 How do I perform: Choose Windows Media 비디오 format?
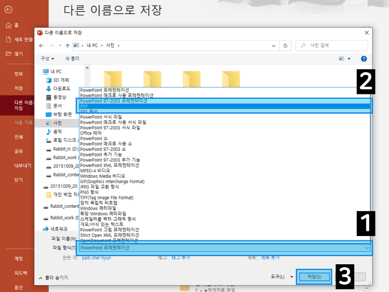pyautogui.click(x=103, y=176)
